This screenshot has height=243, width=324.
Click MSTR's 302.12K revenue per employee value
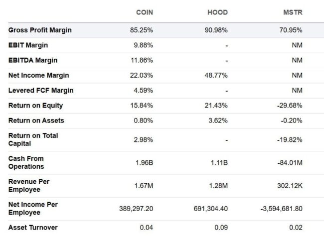click(290, 186)
